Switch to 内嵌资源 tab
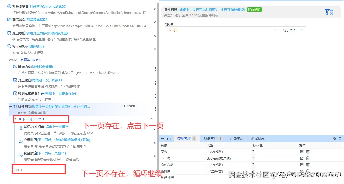The image size is (344, 184). tap(236, 139)
